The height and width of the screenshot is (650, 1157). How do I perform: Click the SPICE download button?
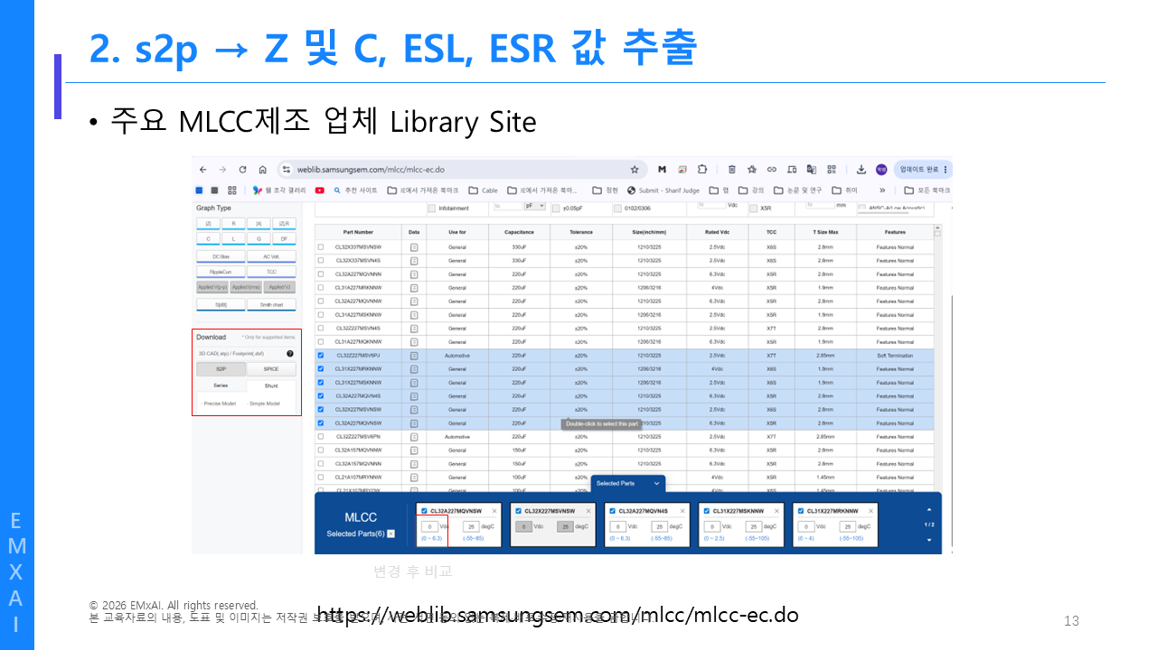(x=271, y=369)
